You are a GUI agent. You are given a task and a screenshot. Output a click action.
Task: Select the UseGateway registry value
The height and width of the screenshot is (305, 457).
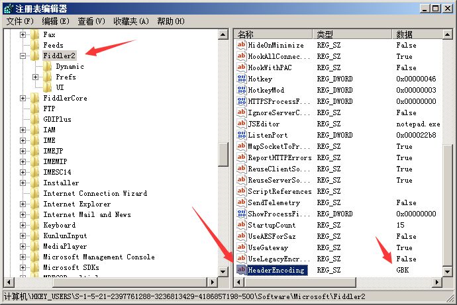[x=268, y=247]
